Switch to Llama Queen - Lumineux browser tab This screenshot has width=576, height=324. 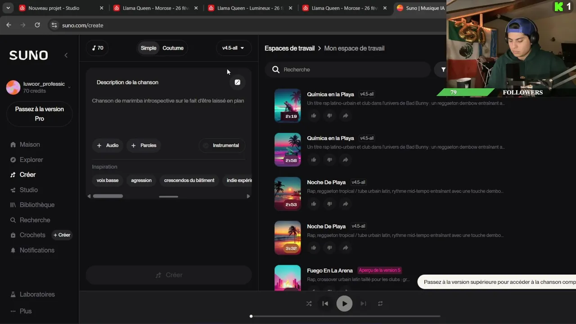(x=250, y=8)
